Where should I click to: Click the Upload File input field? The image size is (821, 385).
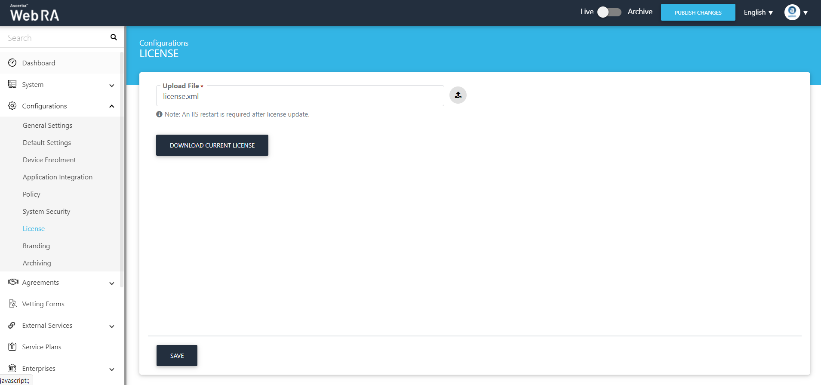[300, 96]
